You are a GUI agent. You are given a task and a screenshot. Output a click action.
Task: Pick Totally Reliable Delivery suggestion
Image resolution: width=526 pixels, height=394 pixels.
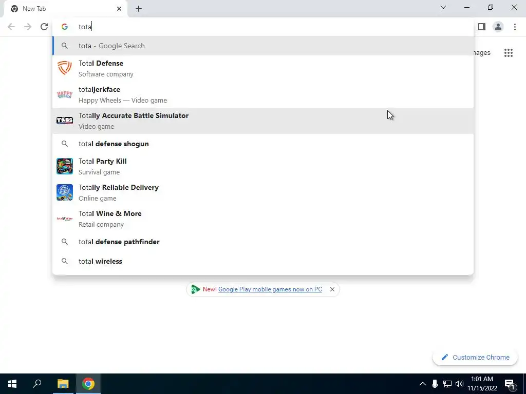pos(263,192)
